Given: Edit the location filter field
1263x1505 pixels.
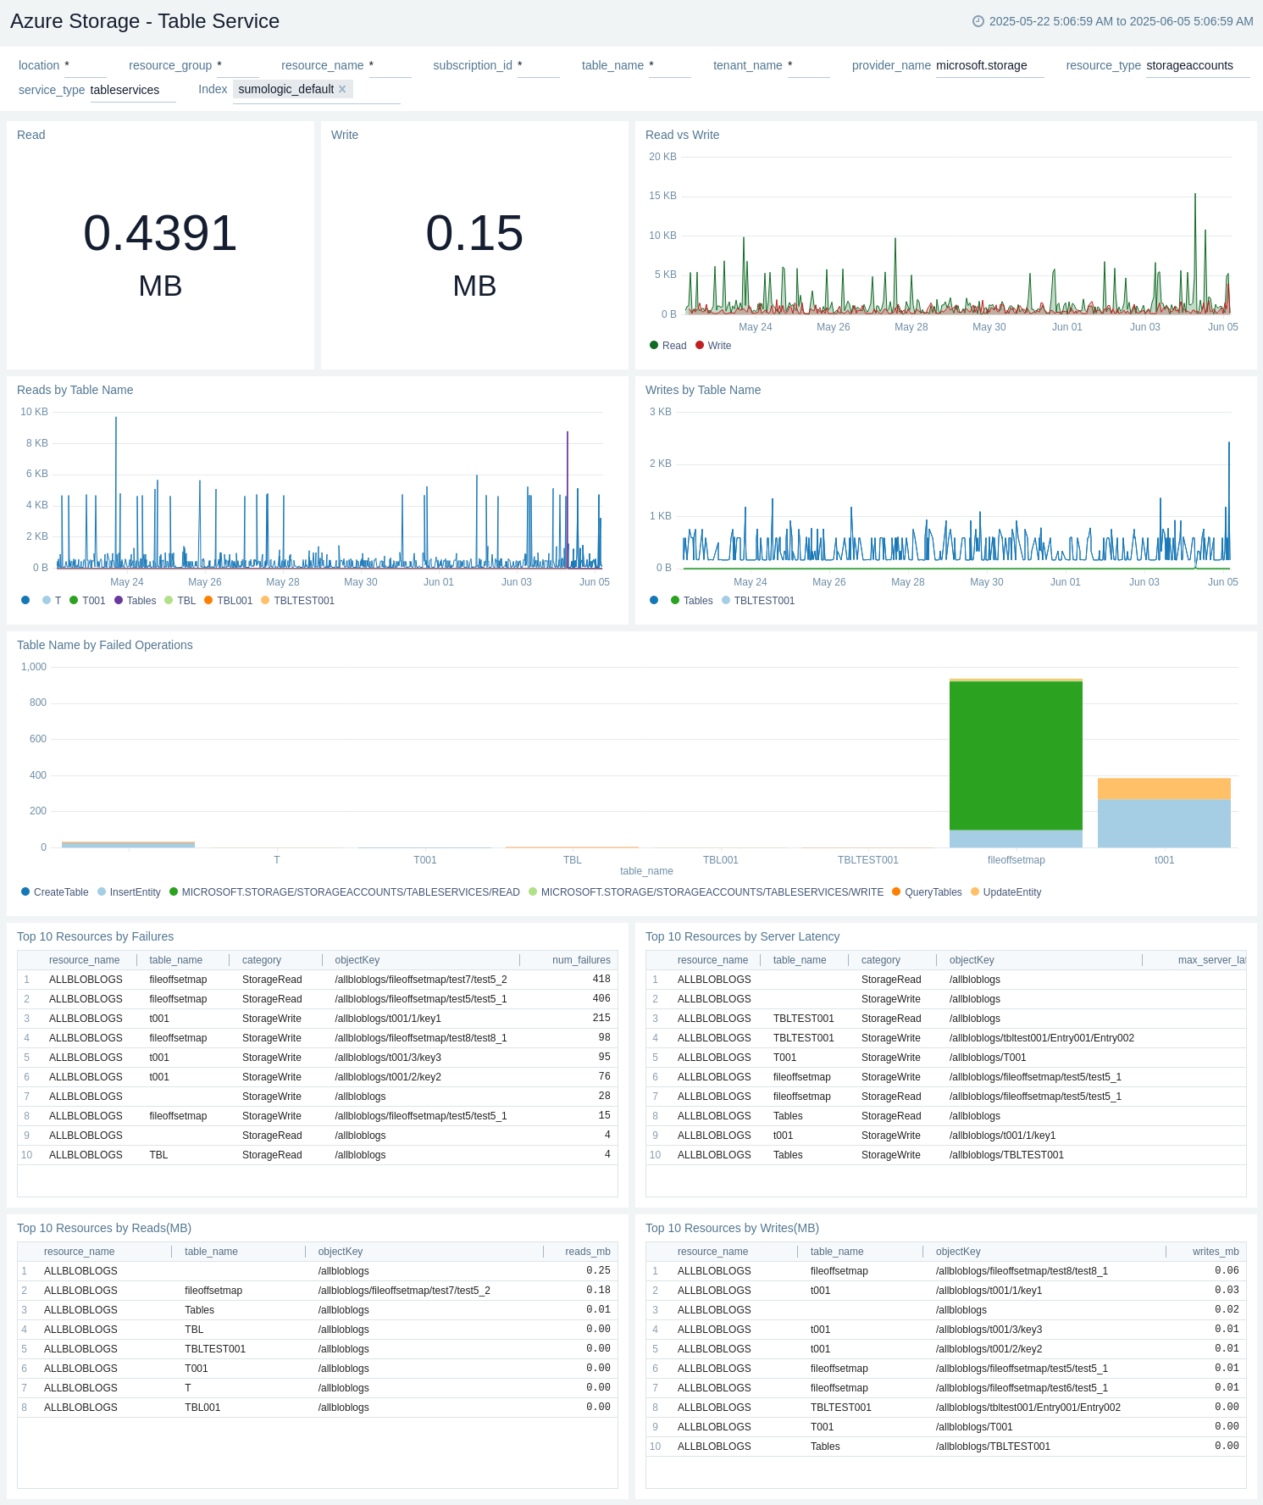Looking at the screenshot, I should tap(86, 66).
